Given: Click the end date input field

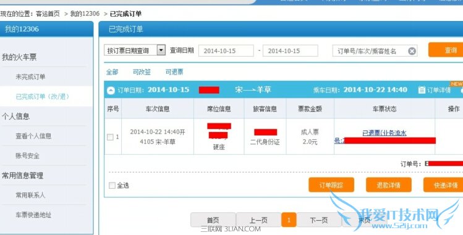Looking at the screenshot, I should (x=291, y=51).
